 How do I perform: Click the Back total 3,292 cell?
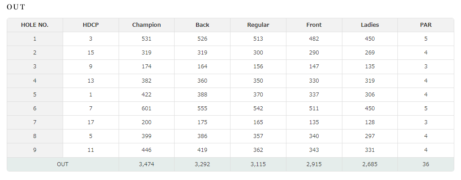pos(202,164)
